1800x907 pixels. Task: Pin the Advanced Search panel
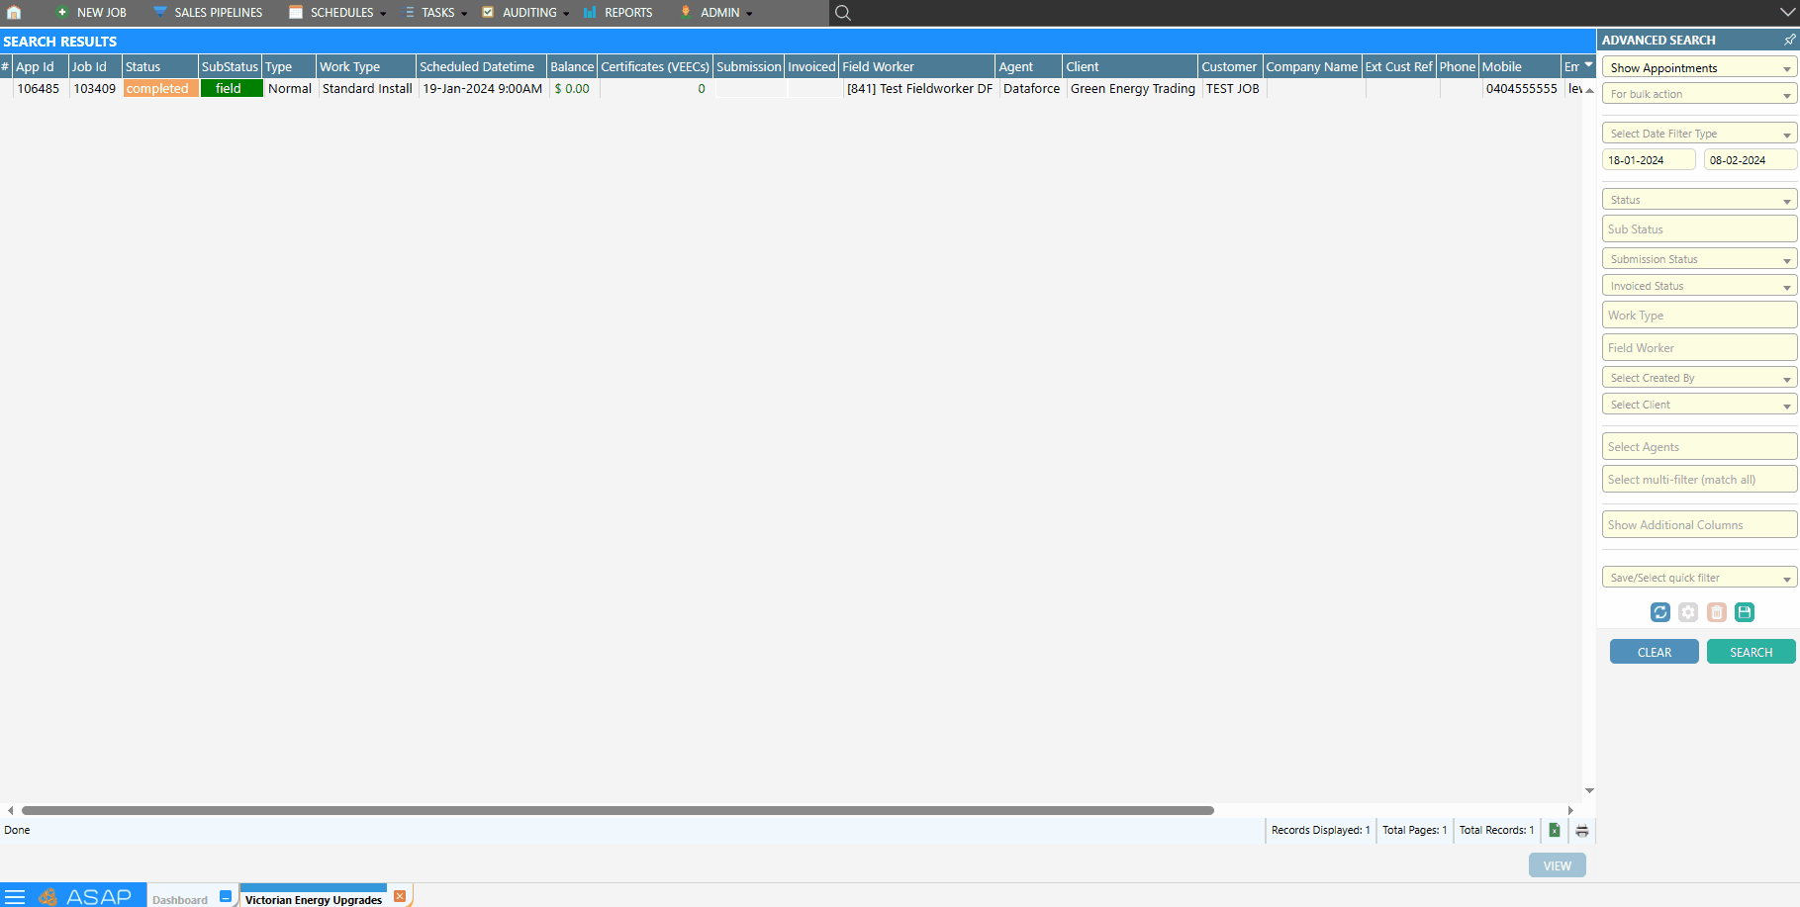tap(1789, 40)
